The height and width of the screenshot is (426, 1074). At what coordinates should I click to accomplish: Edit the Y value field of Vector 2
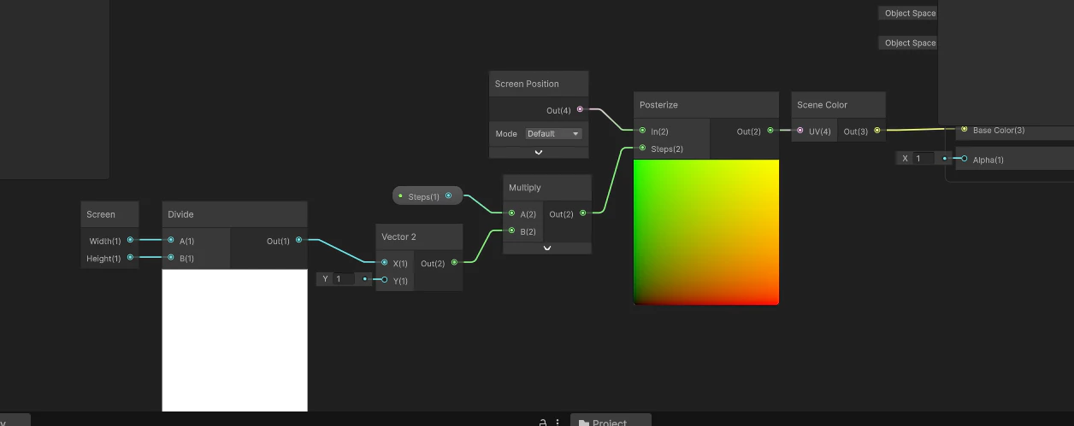click(345, 279)
